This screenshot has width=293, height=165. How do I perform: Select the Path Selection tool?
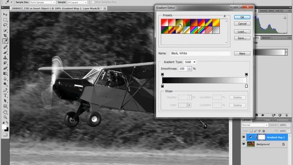[5, 101]
